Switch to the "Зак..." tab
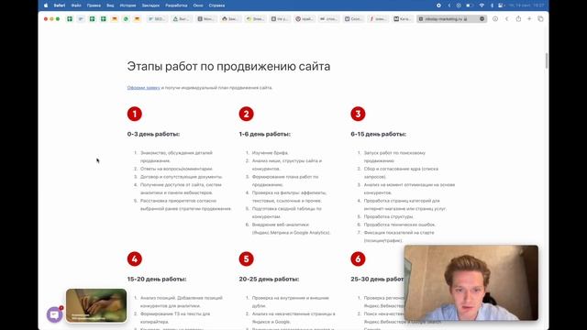Image resolution: width=587 pixels, height=330 pixels. (230, 18)
